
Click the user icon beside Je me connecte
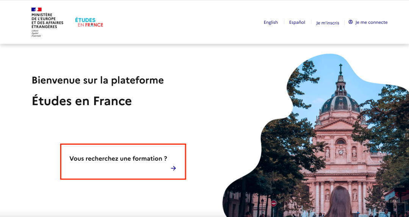(x=351, y=22)
